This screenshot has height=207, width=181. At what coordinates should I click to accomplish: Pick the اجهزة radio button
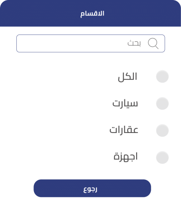(x=162, y=158)
